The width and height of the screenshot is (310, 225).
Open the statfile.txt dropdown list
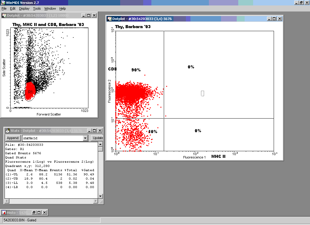[x=85, y=138]
